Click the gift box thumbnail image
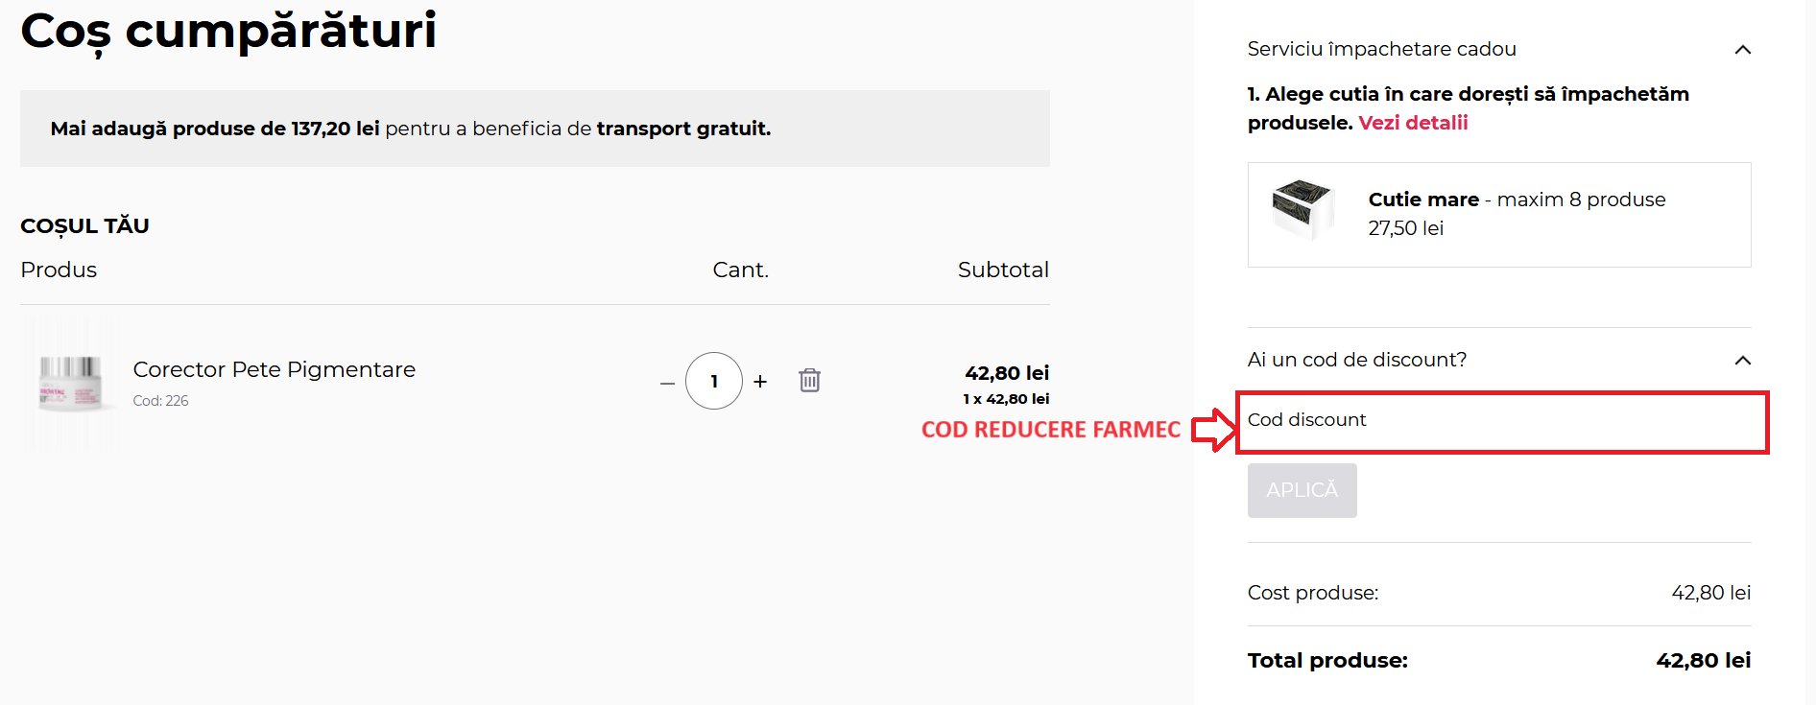1816x705 pixels. point(1302,209)
